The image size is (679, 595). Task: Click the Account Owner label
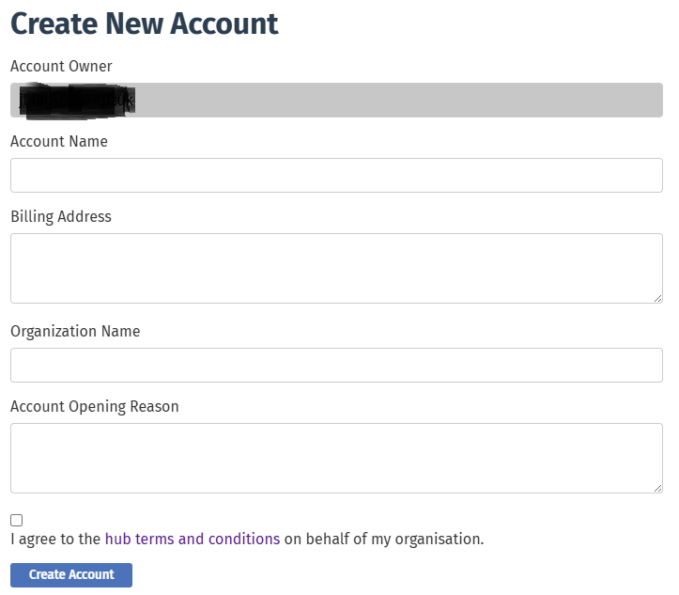pyautogui.click(x=61, y=67)
